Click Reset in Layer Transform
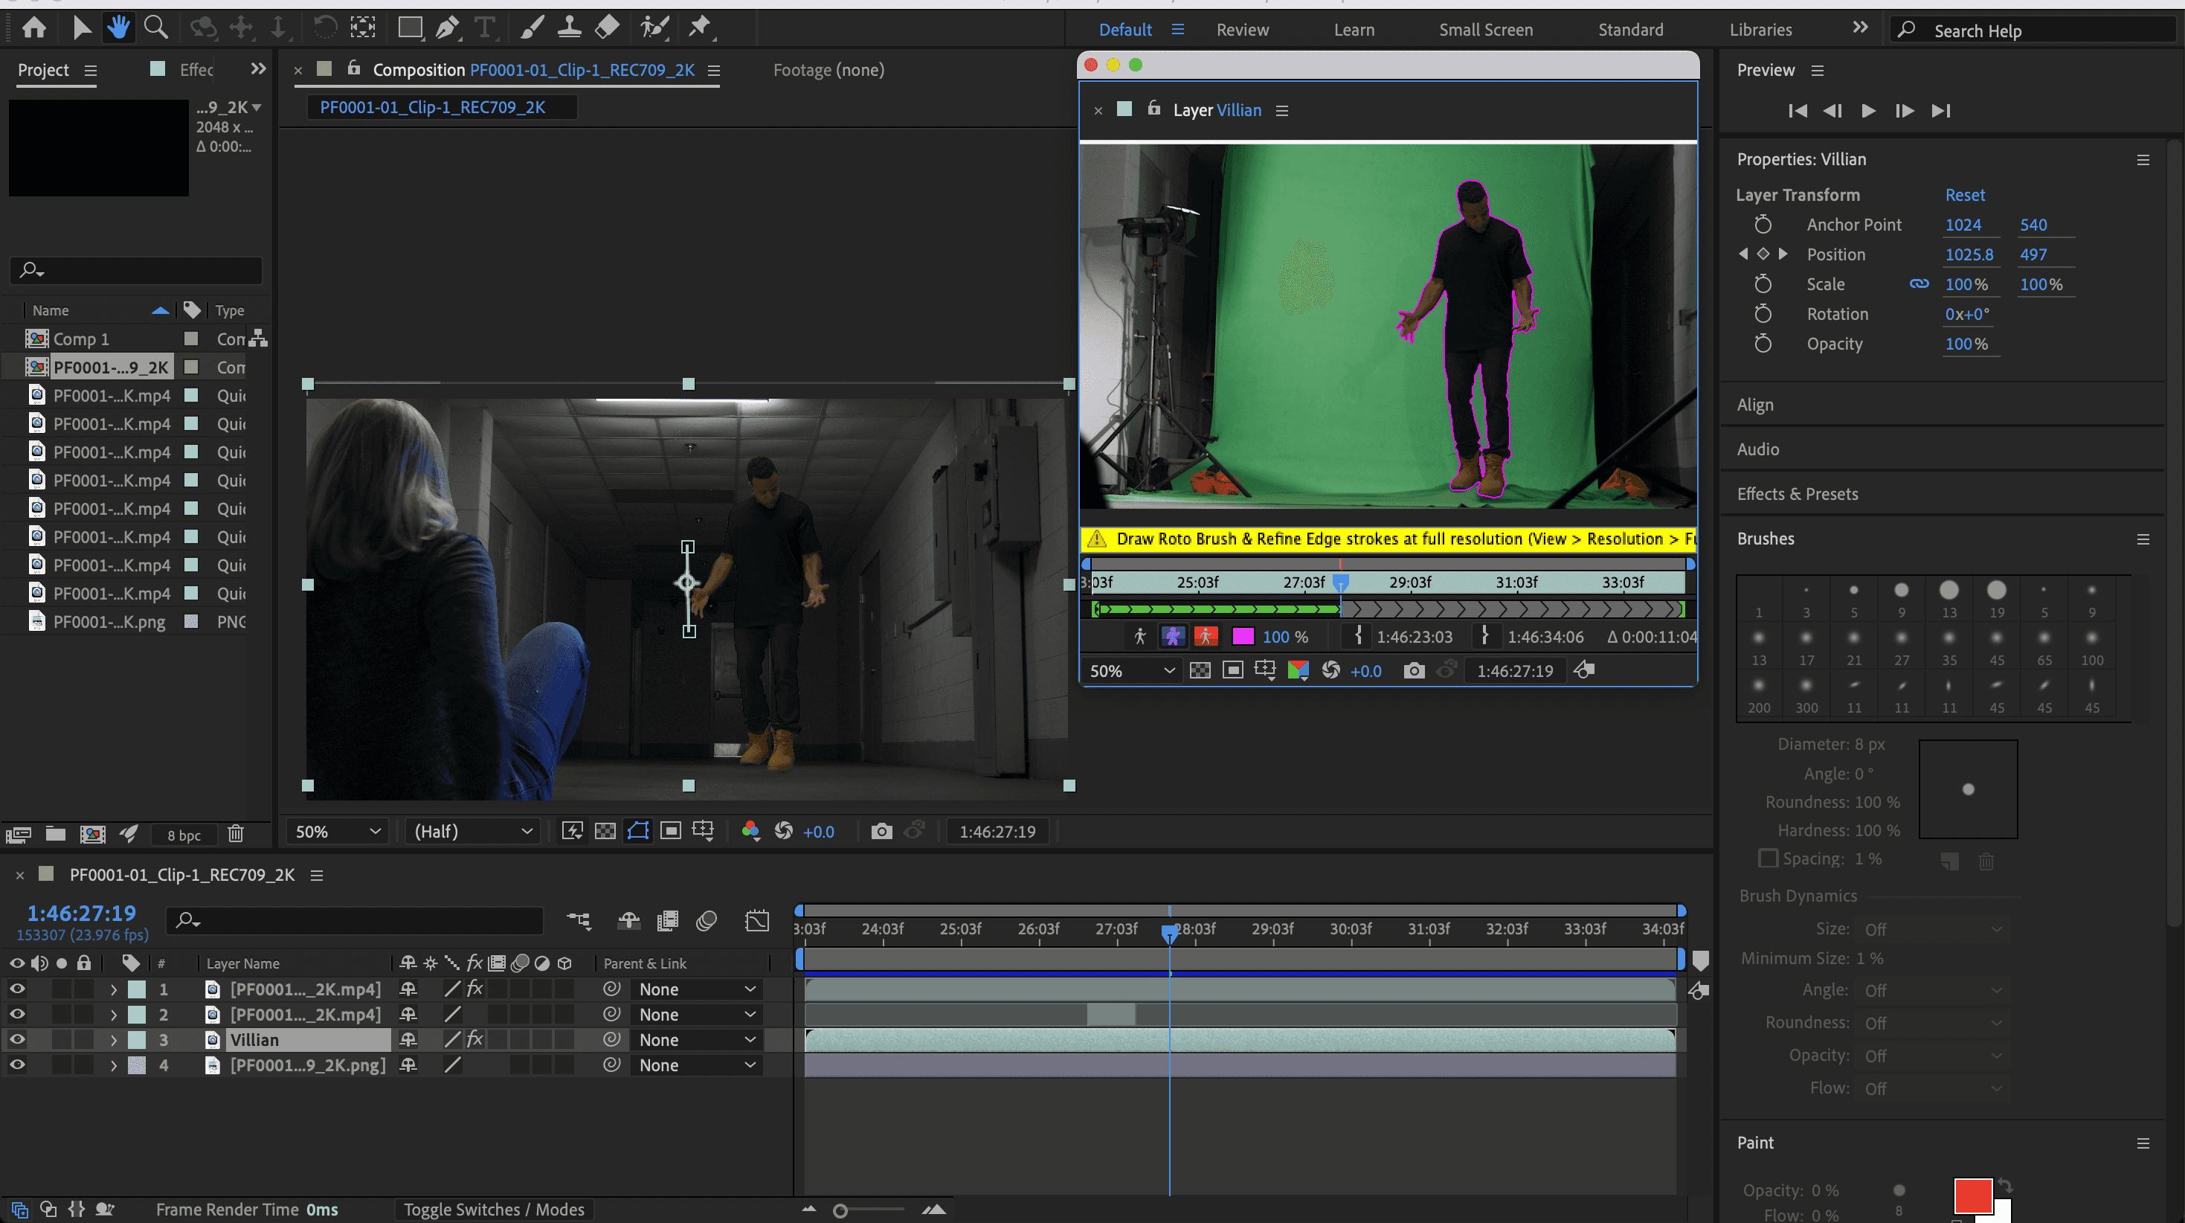Viewport: 2185px width, 1223px height. click(1964, 194)
